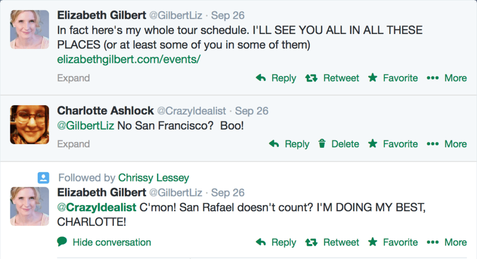This screenshot has height=259, width=477.
Task: Expand Charlotte Ashlock's tweet
Action: pyautogui.click(x=73, y=144)
